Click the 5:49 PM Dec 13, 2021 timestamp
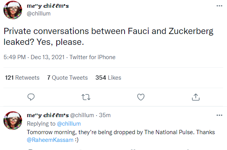The image size is (227, 150). pos(34,57)
